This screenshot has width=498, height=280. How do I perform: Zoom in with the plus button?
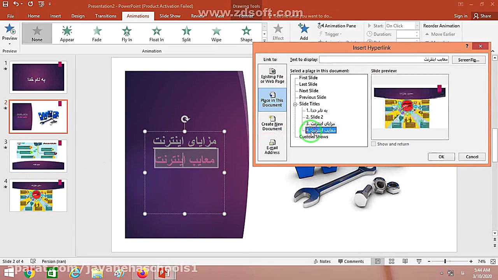click(471, 261)
